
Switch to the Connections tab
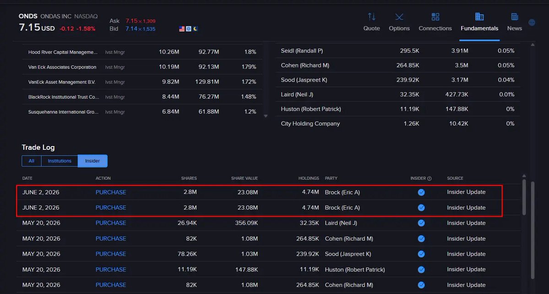[435, 22]
